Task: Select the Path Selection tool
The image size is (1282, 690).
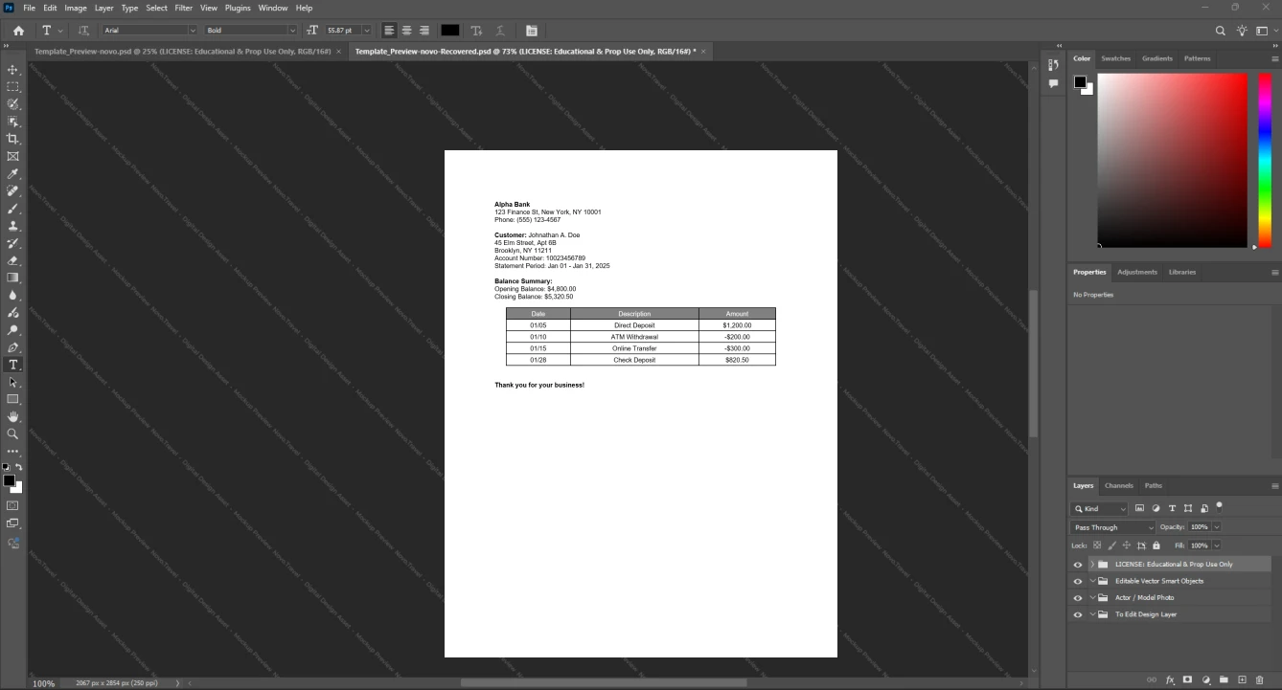Action: 12,382
